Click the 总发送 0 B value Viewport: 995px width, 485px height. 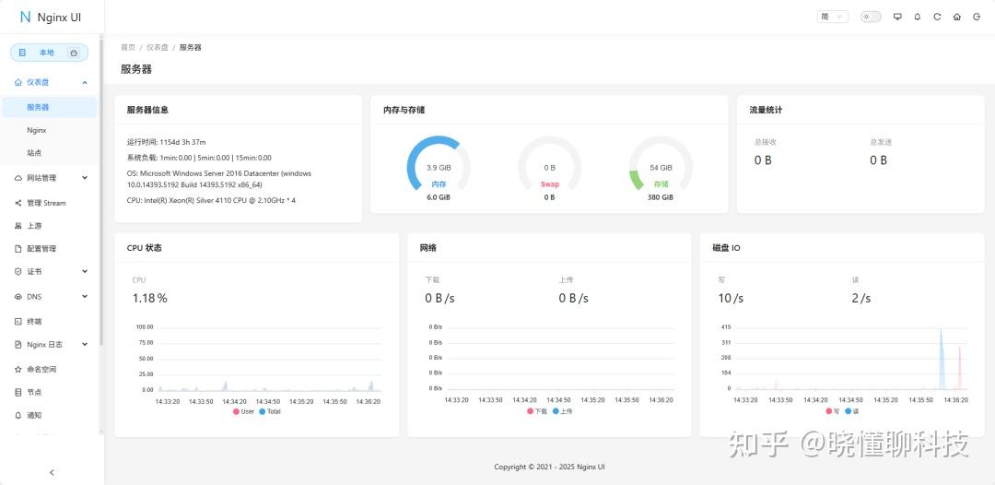point(878,160)
